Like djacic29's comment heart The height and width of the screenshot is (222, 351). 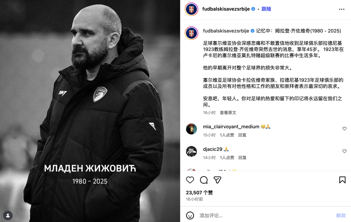(344, 151)
